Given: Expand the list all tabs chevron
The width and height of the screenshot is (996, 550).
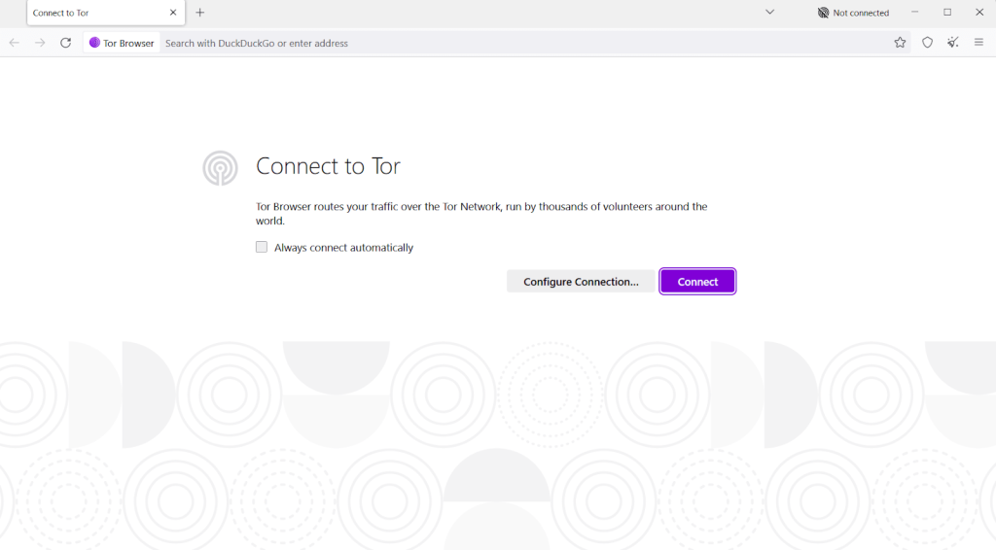Looking at the screenshot, I should click(x=770, y=12).
